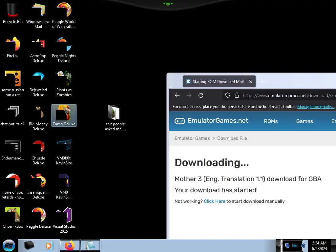
Task: Select VM0b0t KevinSite desktop icon
Action: tap(64, 152)
